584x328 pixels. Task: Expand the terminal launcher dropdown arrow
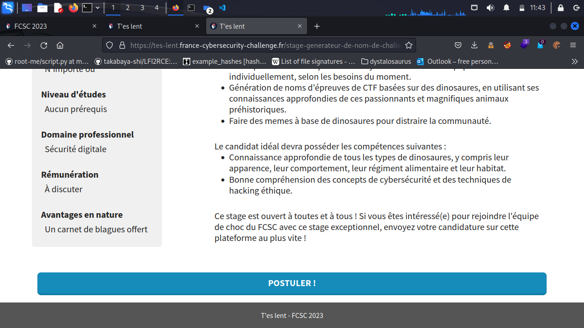tap(98, 8)
